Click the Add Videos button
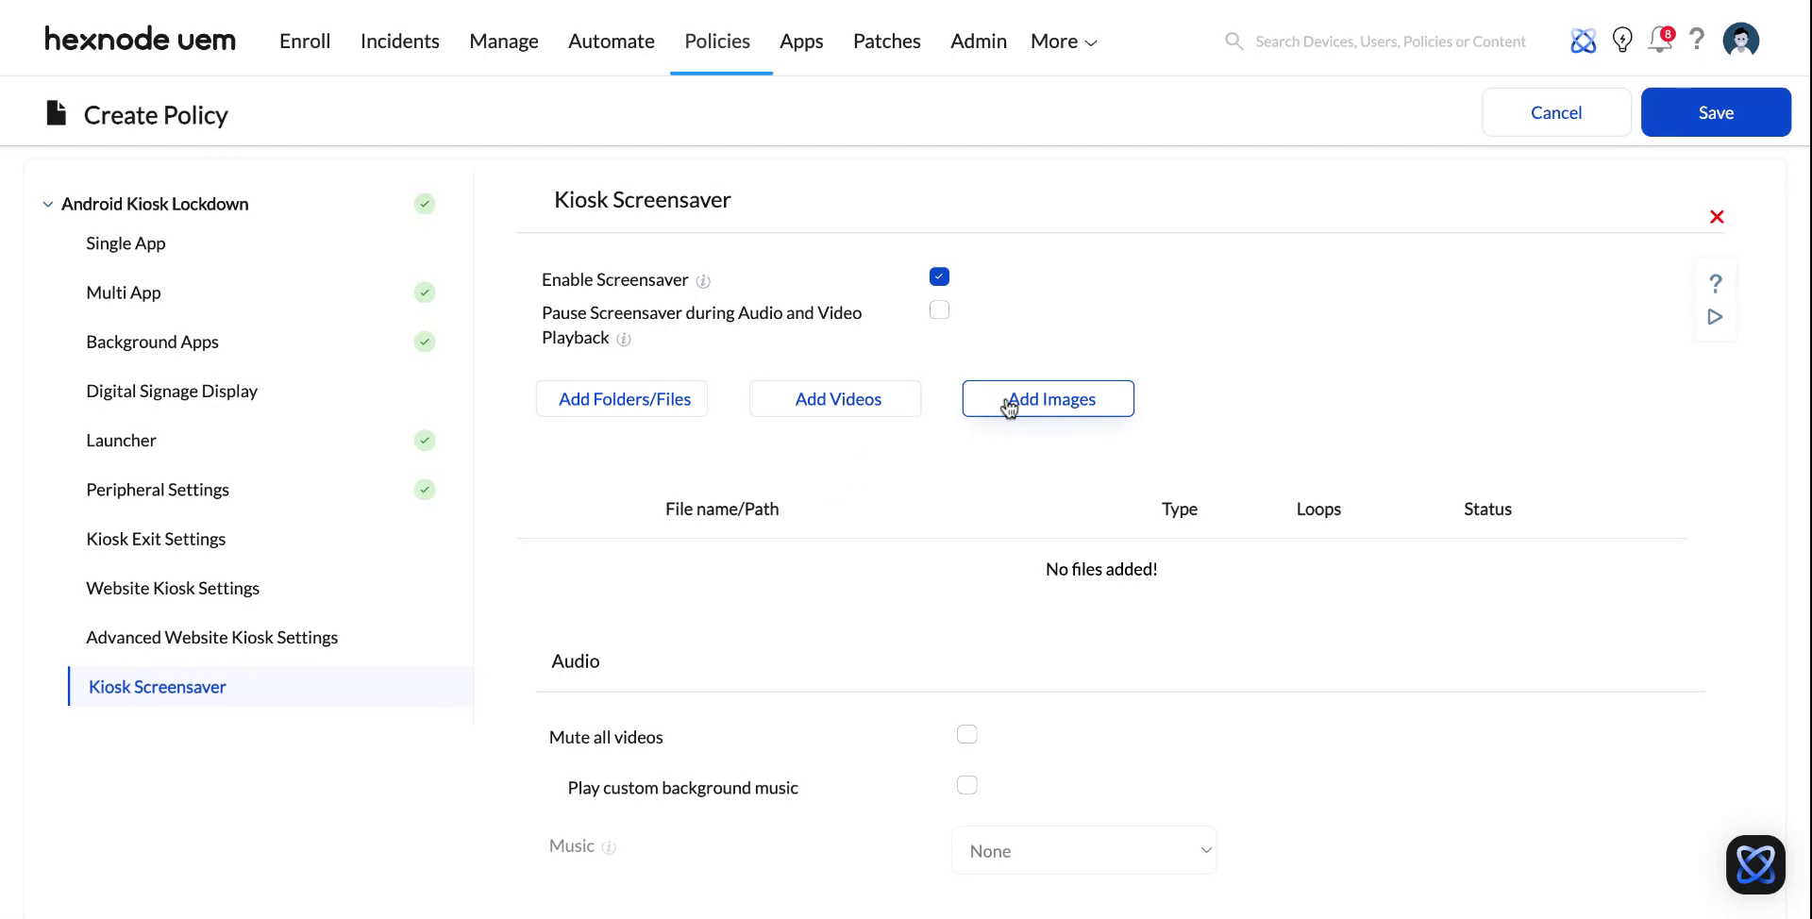The height and width of the screenshot is (919, 1812). pos(834,398)
